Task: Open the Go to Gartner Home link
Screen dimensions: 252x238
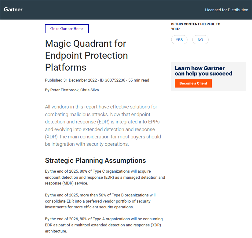Action: tap(67, 29)
